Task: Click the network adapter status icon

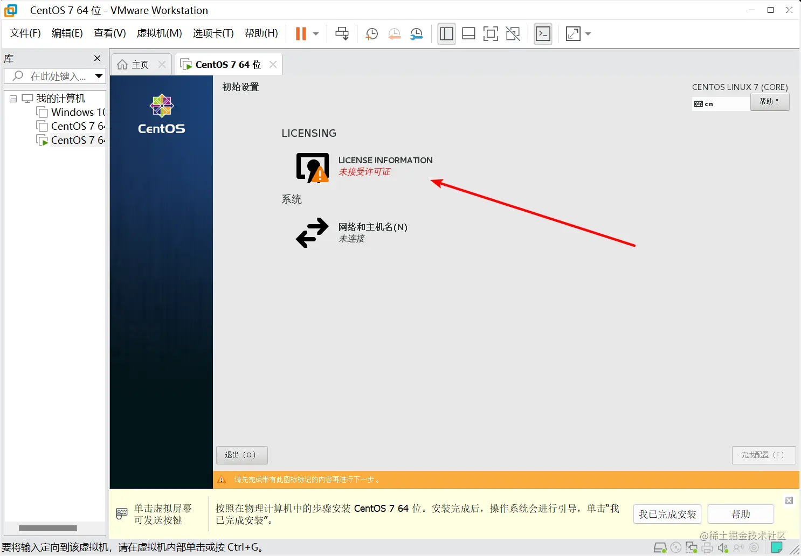Action: tap(692, 548)
